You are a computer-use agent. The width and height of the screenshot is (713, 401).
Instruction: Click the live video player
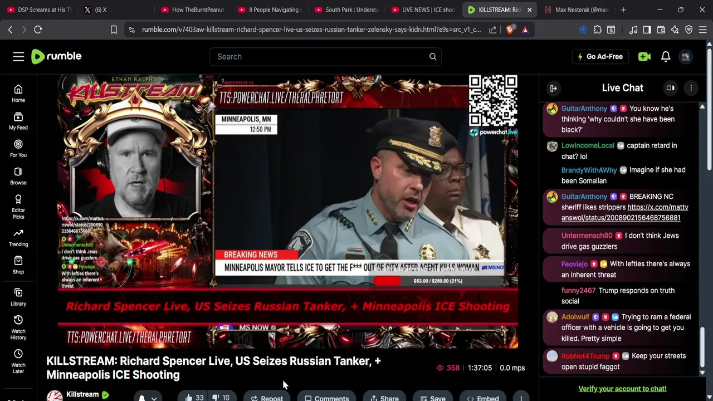tap(287, 211)
